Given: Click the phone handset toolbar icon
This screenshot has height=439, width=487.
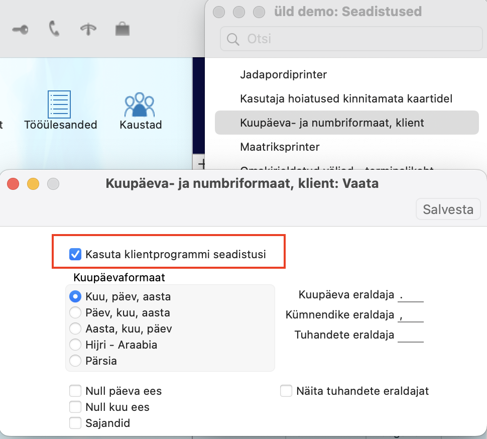Looking at the screenshot, I should (x=54, y=29).
